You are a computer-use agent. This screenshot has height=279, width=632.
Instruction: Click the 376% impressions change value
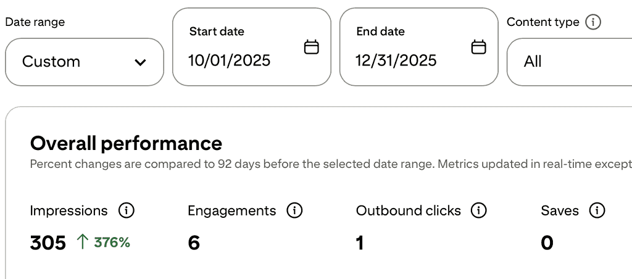click(x=112, y=243)
